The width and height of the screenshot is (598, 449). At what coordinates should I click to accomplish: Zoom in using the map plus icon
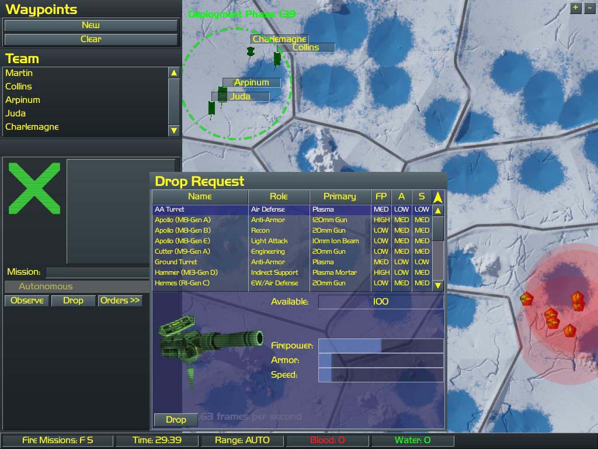click(x=575, y=8)
